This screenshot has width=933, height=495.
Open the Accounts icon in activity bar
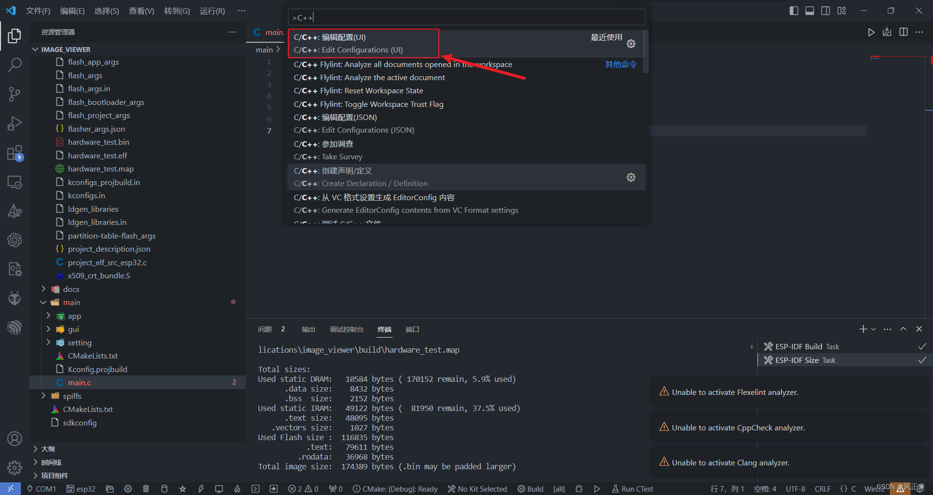(x=15, y=439)
